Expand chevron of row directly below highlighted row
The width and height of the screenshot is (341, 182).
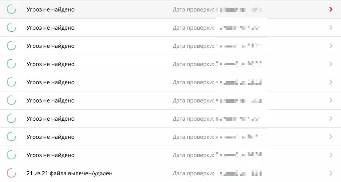[x=331, y=28]
